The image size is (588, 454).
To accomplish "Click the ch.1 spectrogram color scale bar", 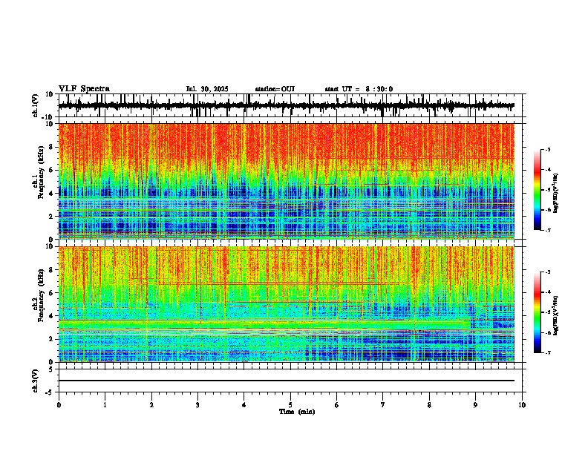I will (x=537, y=190).
